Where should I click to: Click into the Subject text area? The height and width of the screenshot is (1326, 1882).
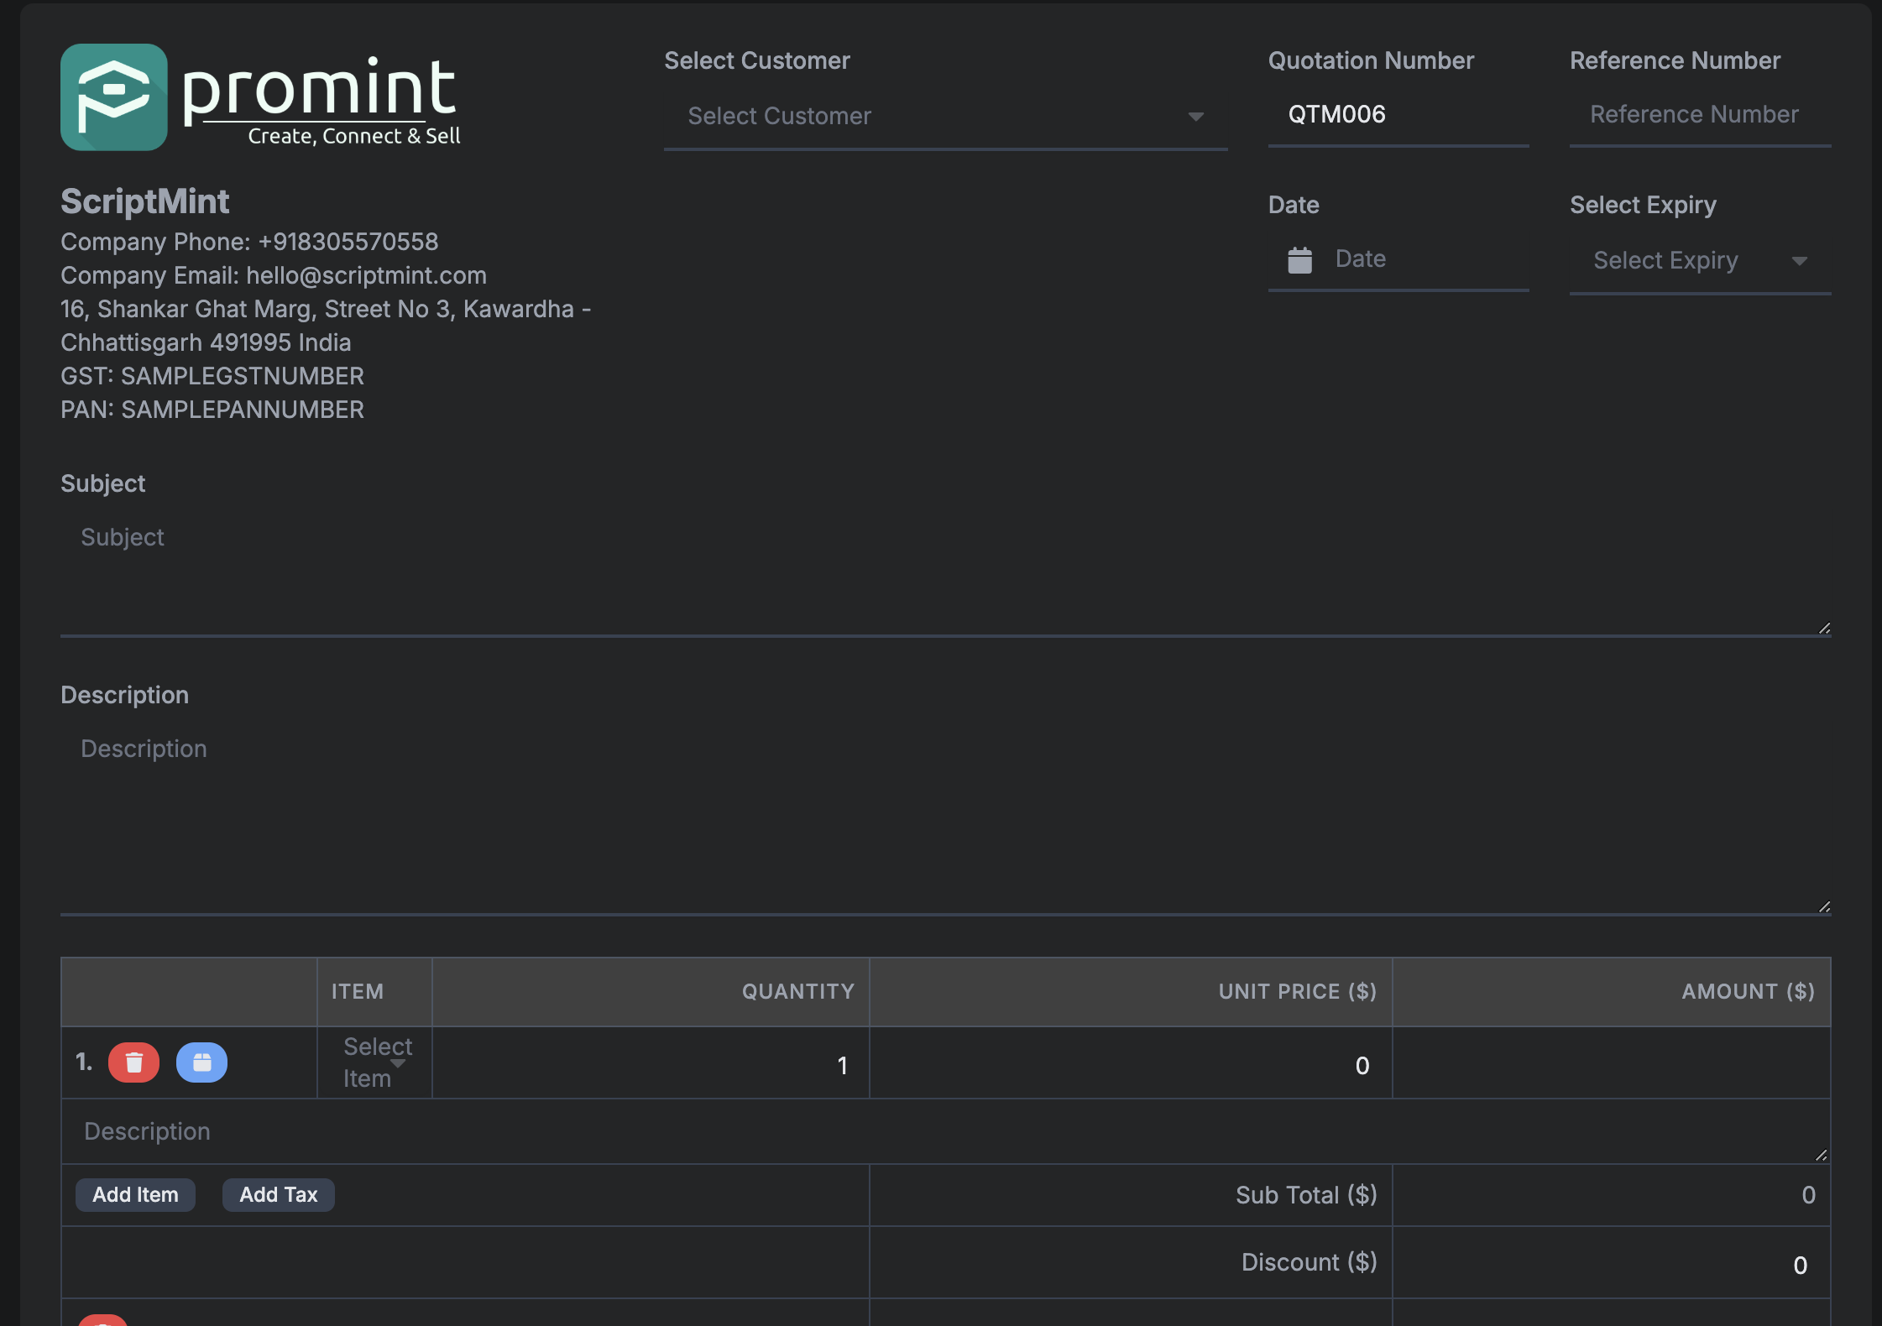point(945,571)
